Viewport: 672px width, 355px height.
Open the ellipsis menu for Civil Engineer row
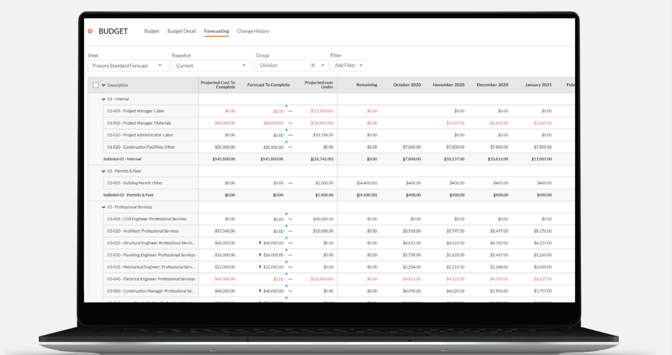coord(290,219)
